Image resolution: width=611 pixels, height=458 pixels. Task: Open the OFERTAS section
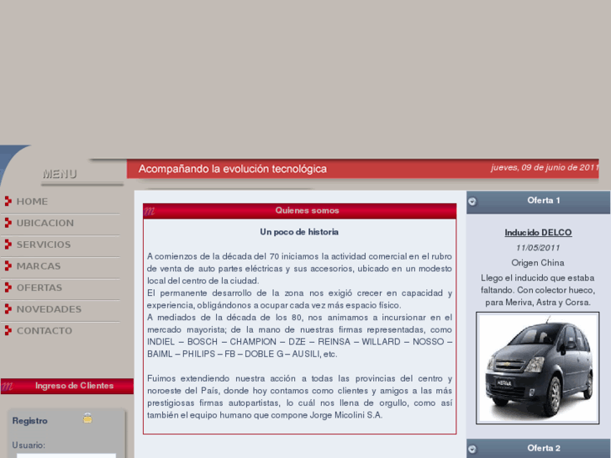click(39, 287)
